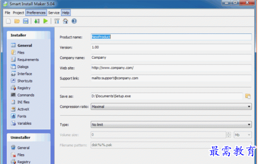The height and width of the screenshot is (164, 259).
Task: Open the Preferences menu
Action: click(x=36, y=13)
